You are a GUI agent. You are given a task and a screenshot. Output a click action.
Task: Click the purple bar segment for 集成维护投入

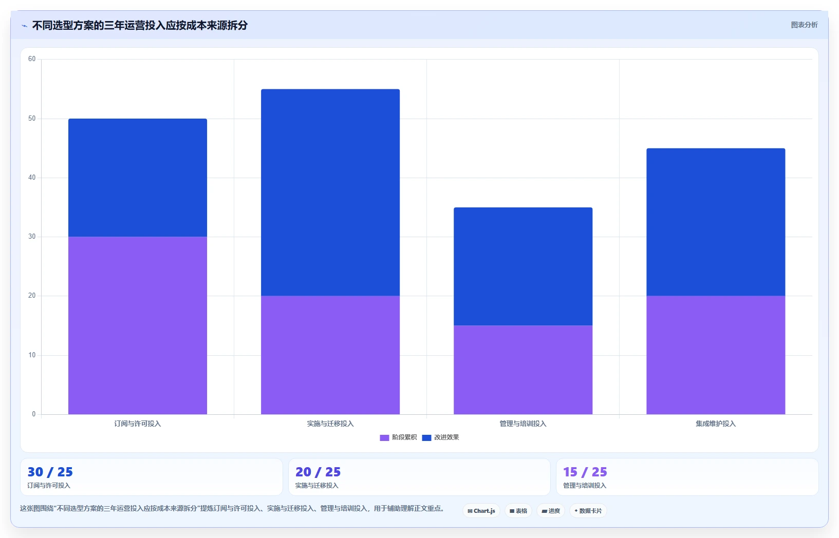point(716,355)
